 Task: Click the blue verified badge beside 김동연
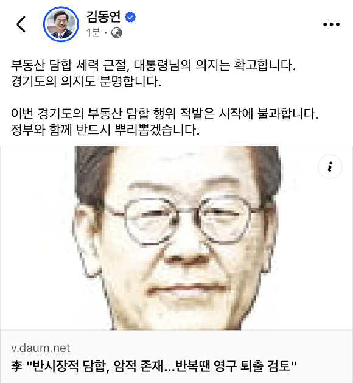pos(130,17)
